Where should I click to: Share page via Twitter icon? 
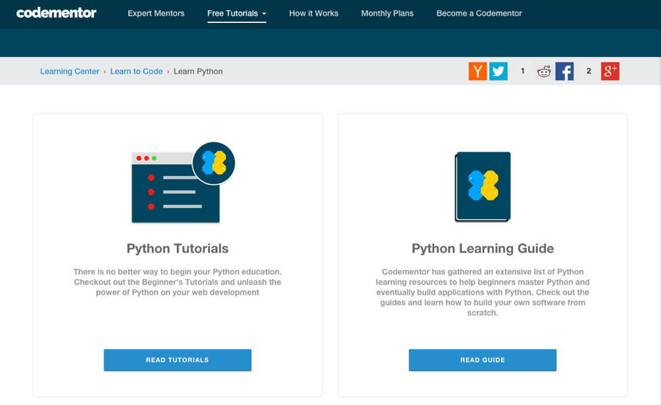point(498,71)
